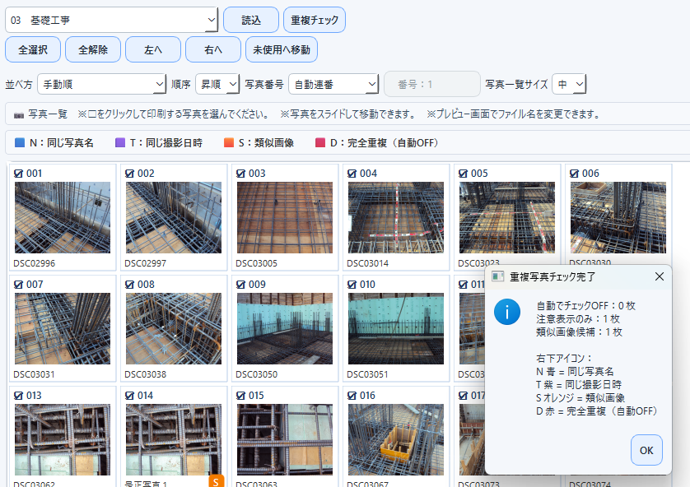Select thumbnail DSC03050
This screenshot has height=487, width=690.
[x=285, y=329]
